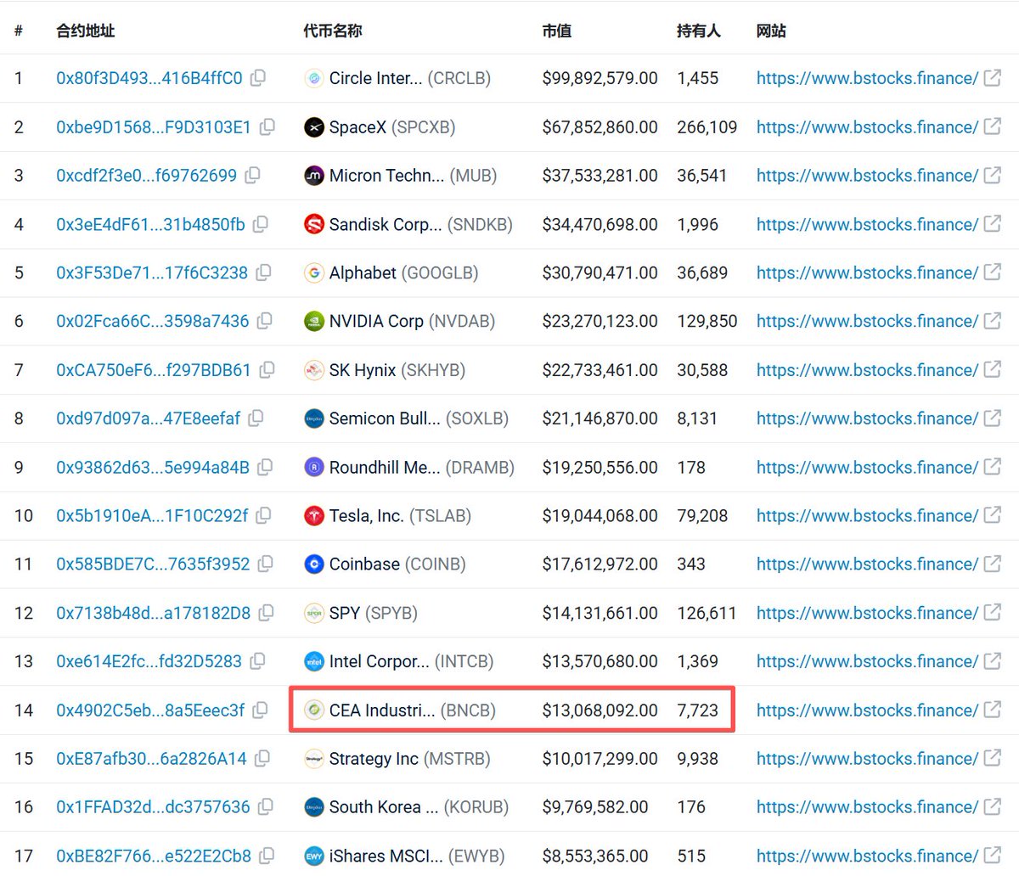Copy address icon beside 0xE87afb30...6a2826A14

click(x=263, y=759)
